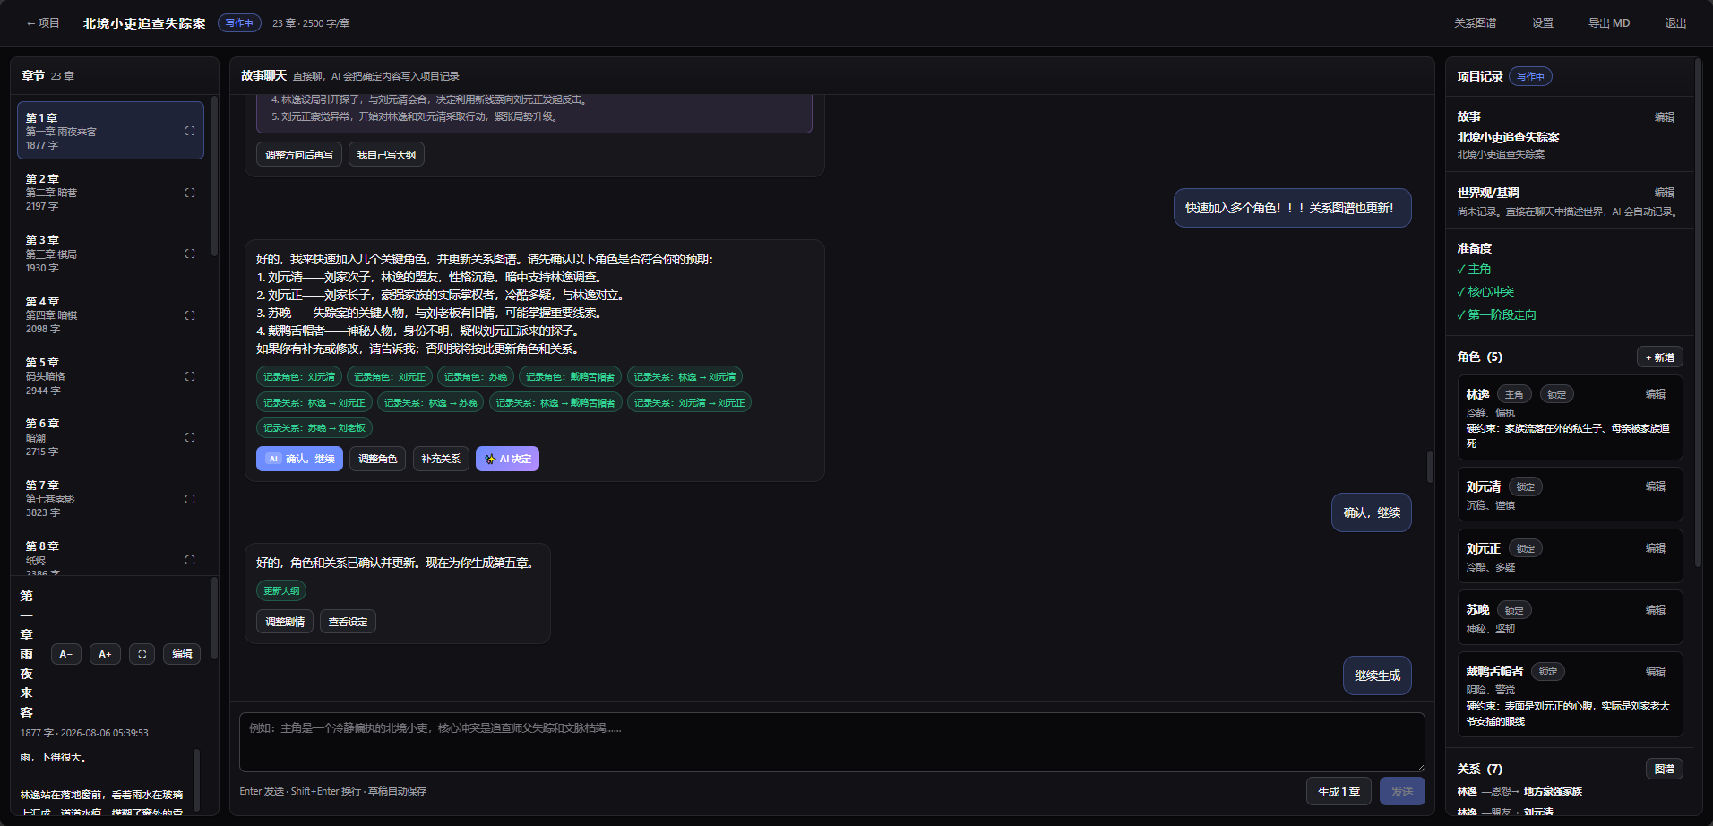
Task: Focus the story chat input field
Action: (x=831, y=742)
